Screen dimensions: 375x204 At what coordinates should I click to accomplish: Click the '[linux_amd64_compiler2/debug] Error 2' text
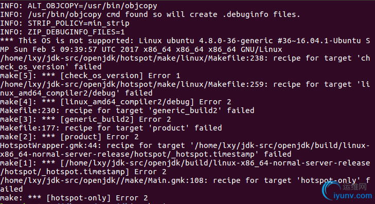click(146, 102)
